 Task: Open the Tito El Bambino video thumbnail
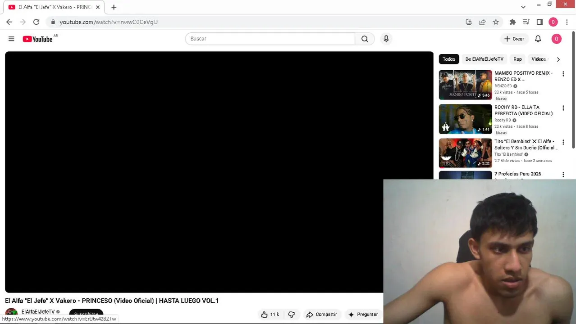coord(465,153)
